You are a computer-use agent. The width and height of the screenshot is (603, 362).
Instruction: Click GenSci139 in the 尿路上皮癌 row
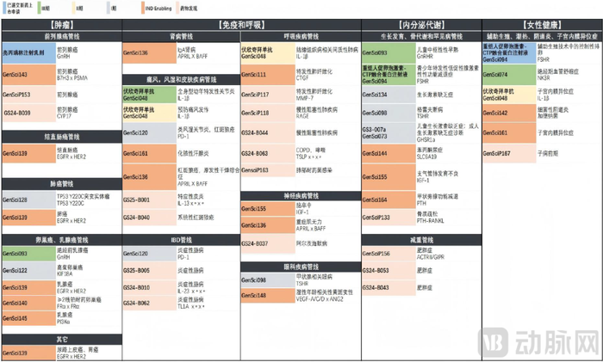28,353
